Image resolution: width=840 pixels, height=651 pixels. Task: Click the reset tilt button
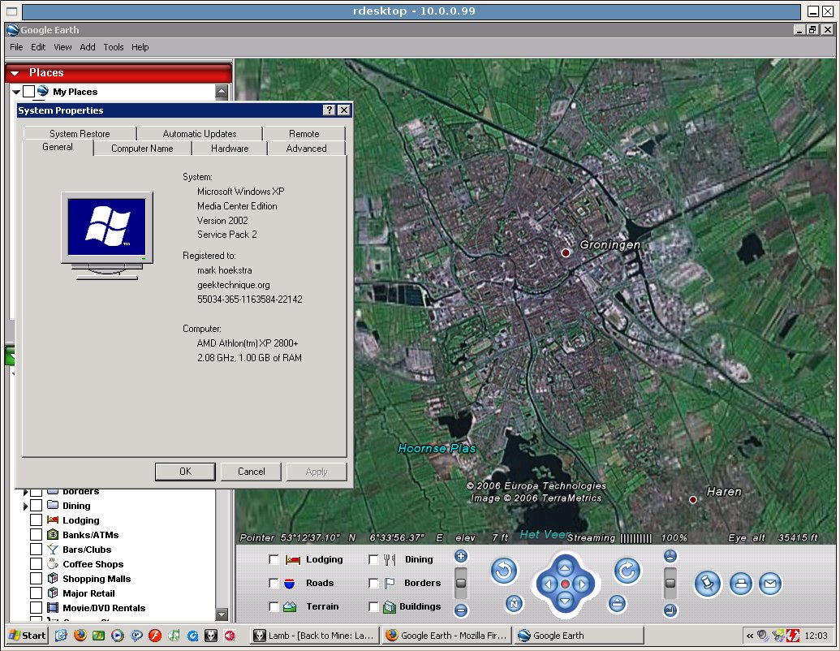[x=617, y=604]
